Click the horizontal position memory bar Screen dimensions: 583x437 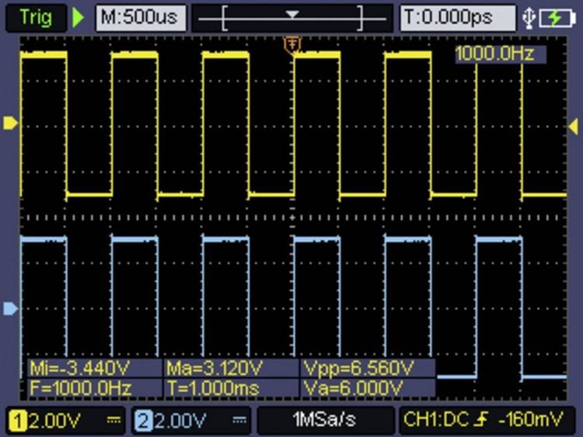click(292, 18)
